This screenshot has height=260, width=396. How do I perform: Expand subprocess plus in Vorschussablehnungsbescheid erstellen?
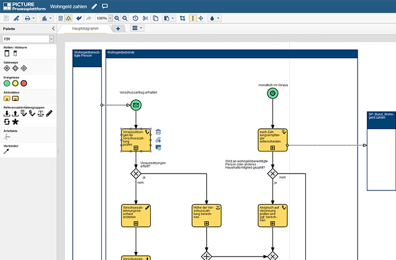[136, 223]
